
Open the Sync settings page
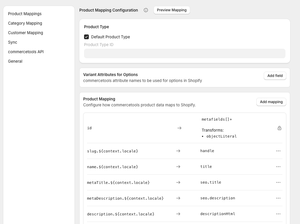click(x=13, y=42)
